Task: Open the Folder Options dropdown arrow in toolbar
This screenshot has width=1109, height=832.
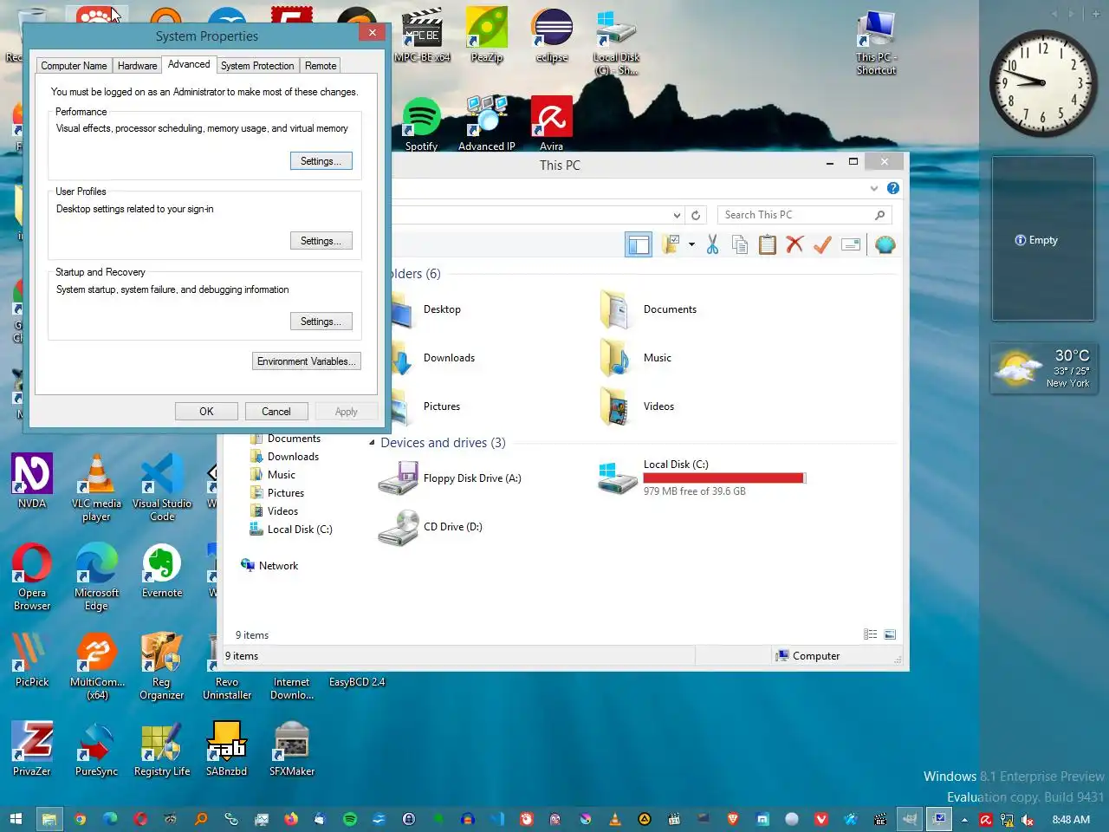Action: (691, 245)
